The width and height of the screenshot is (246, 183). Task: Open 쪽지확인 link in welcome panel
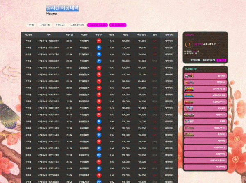coord(209,60)
